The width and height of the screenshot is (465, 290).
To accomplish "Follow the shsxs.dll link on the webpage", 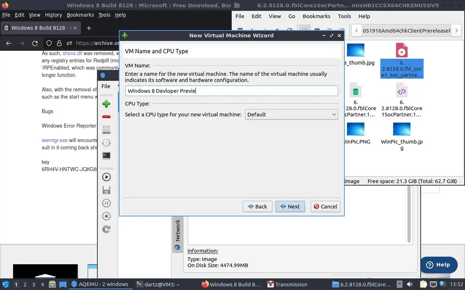I will click(x=72, y=53).
